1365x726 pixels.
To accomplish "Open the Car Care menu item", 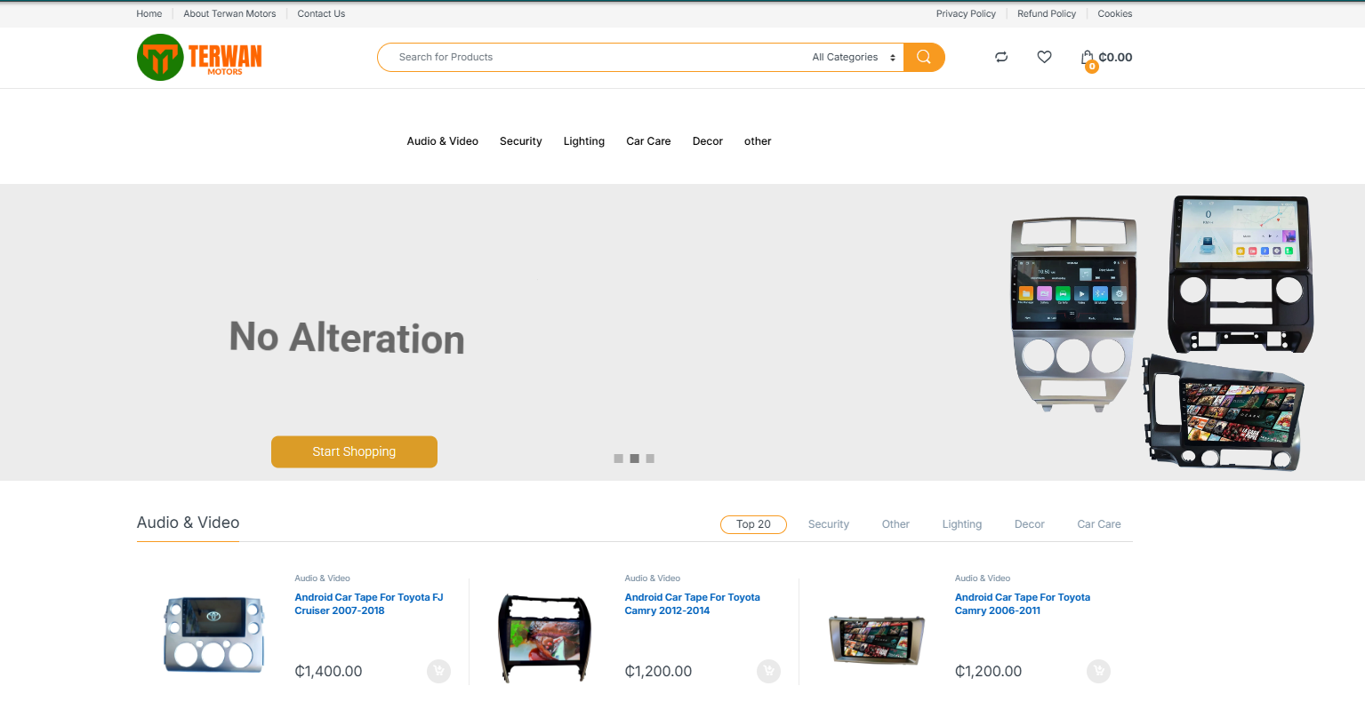I will 648,141.
